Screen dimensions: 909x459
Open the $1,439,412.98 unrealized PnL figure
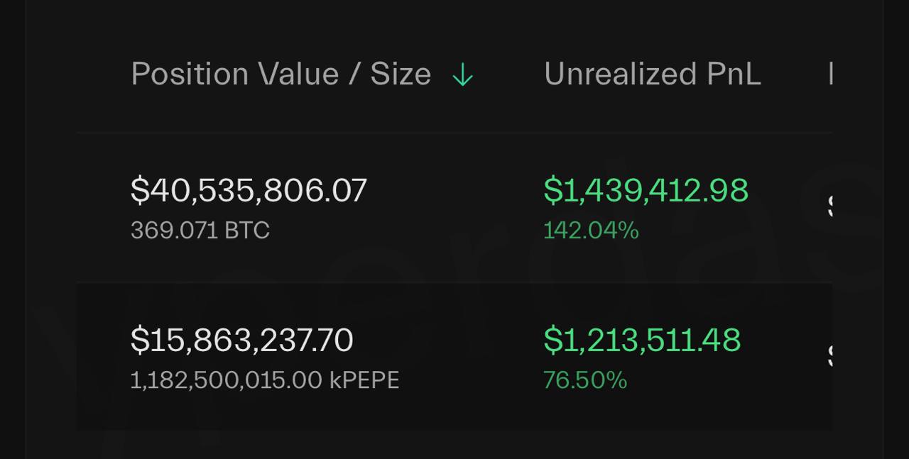pyautogui.click(x=646, y=190)
